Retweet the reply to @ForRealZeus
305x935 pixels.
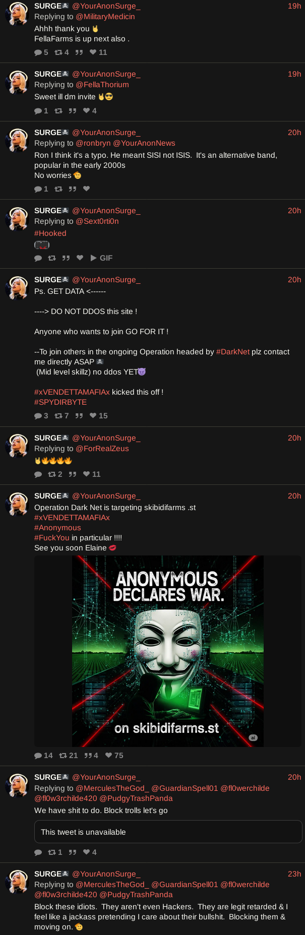pyautogui.click(x=55, y=474)
